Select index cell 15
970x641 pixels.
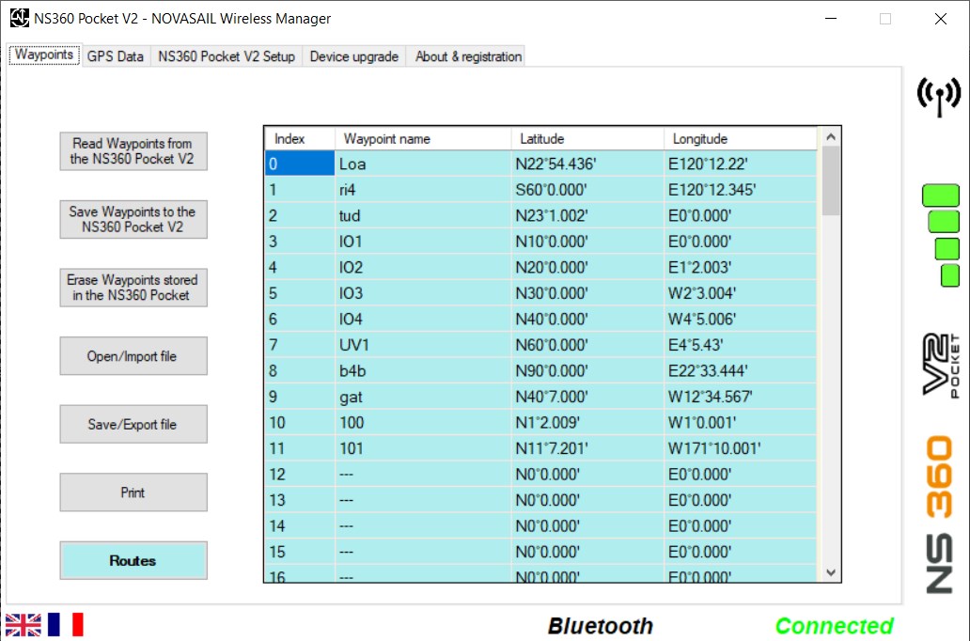pos(300,552)
